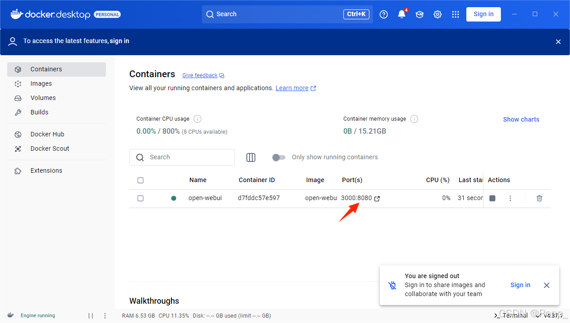Click Sign in link in the popup
Image resolution: width=570 pixels, height=323 pixels.
[520, 285]
